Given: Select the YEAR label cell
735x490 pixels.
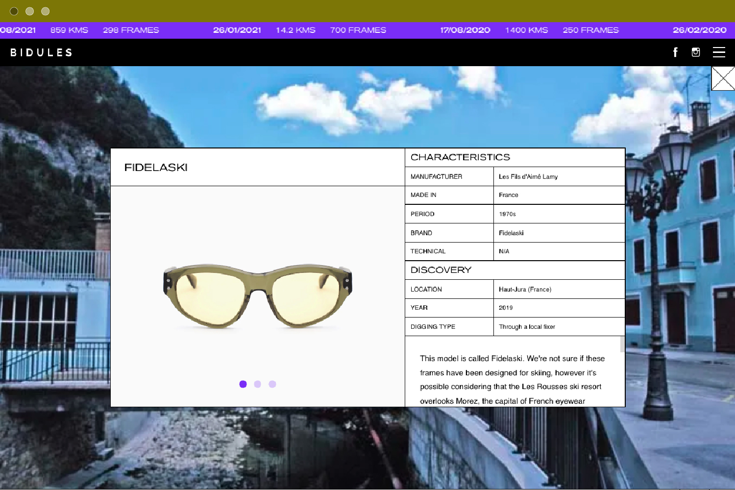Looking at the screenshot, I should point(449,308).
